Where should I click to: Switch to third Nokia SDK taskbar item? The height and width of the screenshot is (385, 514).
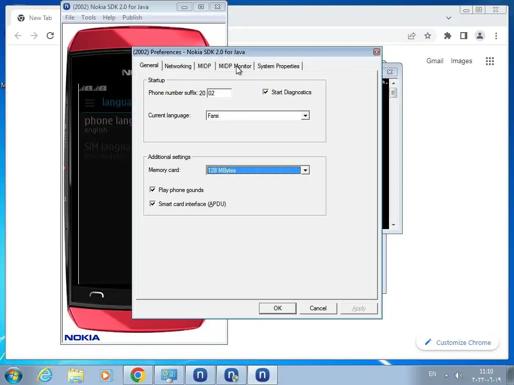pos(262,375)
